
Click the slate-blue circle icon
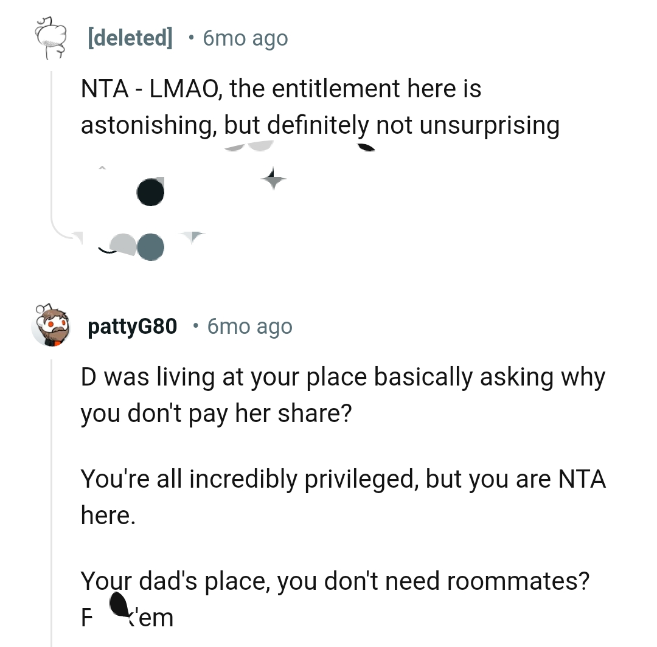pyautogui.click(x=150, y=247)
